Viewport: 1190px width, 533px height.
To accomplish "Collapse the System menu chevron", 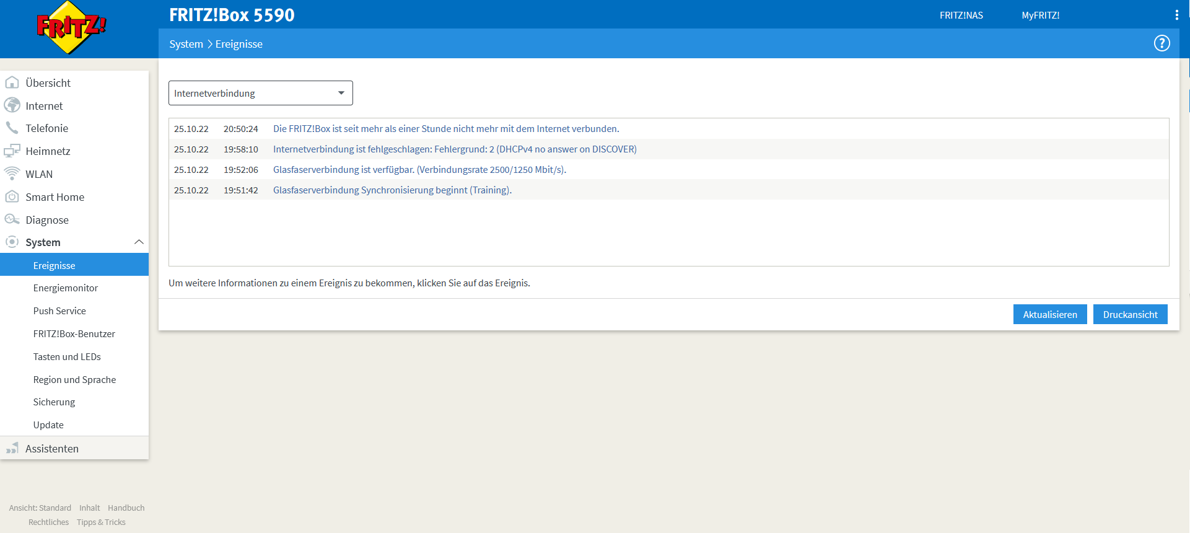I will coord(139,242).
